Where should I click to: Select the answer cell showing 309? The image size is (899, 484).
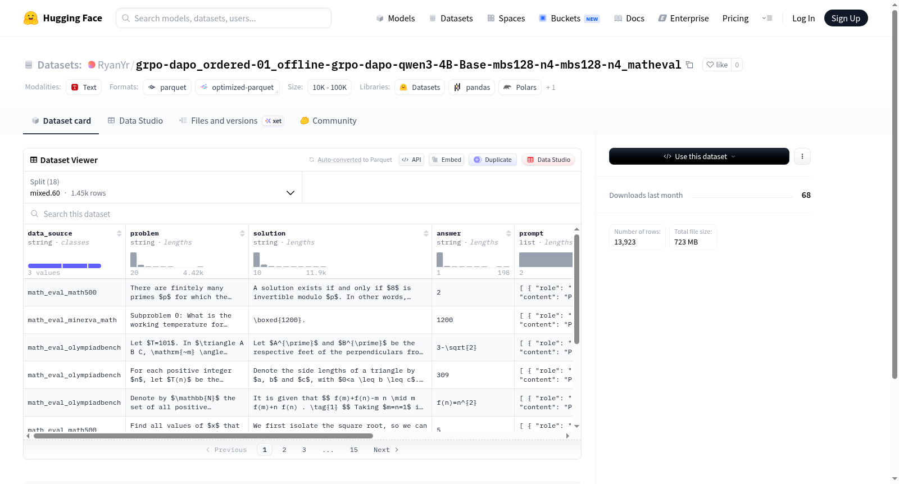tap(473, 375)
